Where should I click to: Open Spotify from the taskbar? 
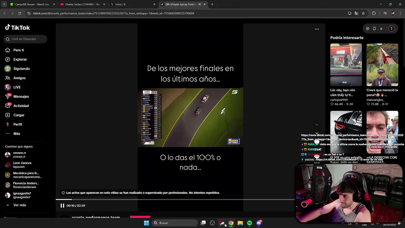pos(249,223)
